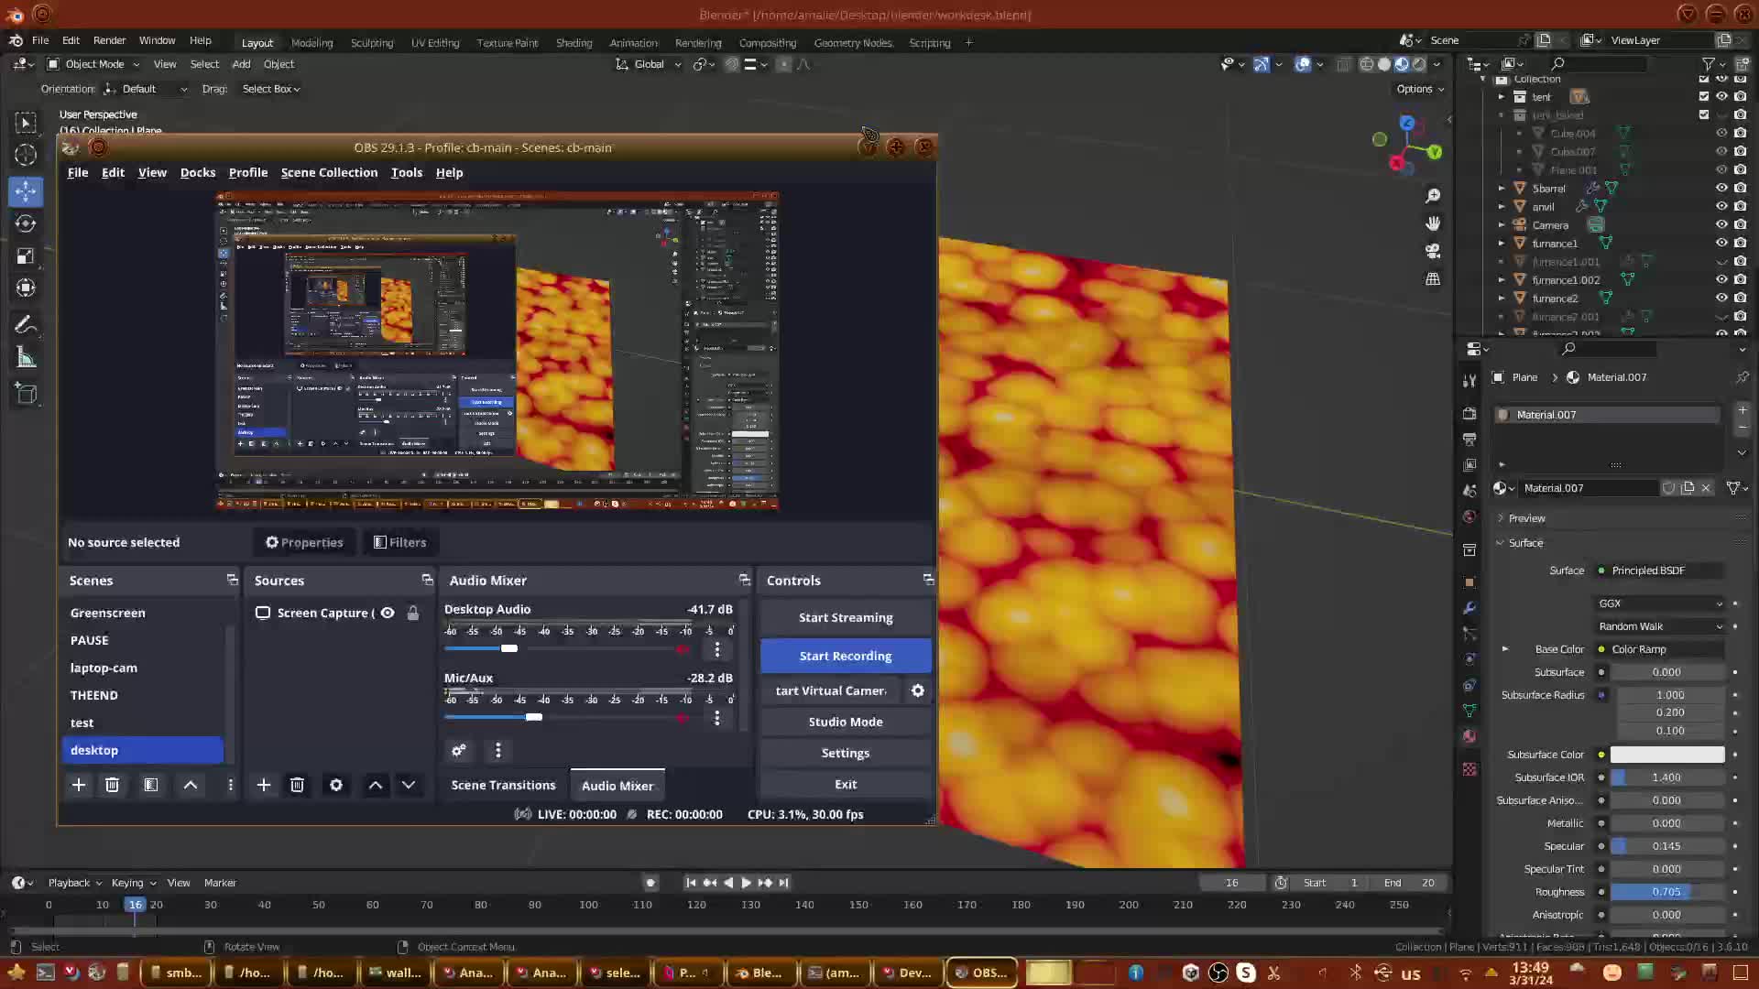Viewport: 1759px width, 989px height.
Task: Open the GGX distribution dropdown
Action: (x=1660, y=603)
